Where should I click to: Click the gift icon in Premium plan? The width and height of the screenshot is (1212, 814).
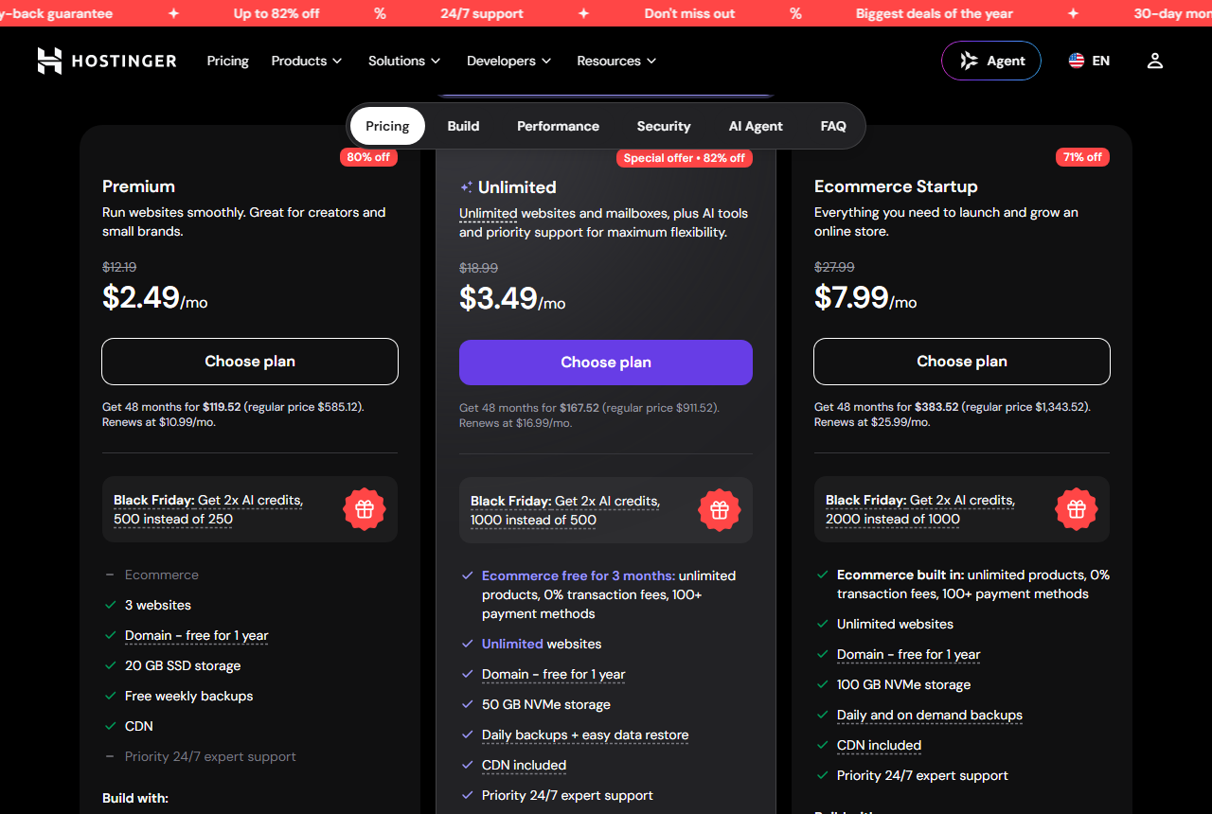pos(365,509)
